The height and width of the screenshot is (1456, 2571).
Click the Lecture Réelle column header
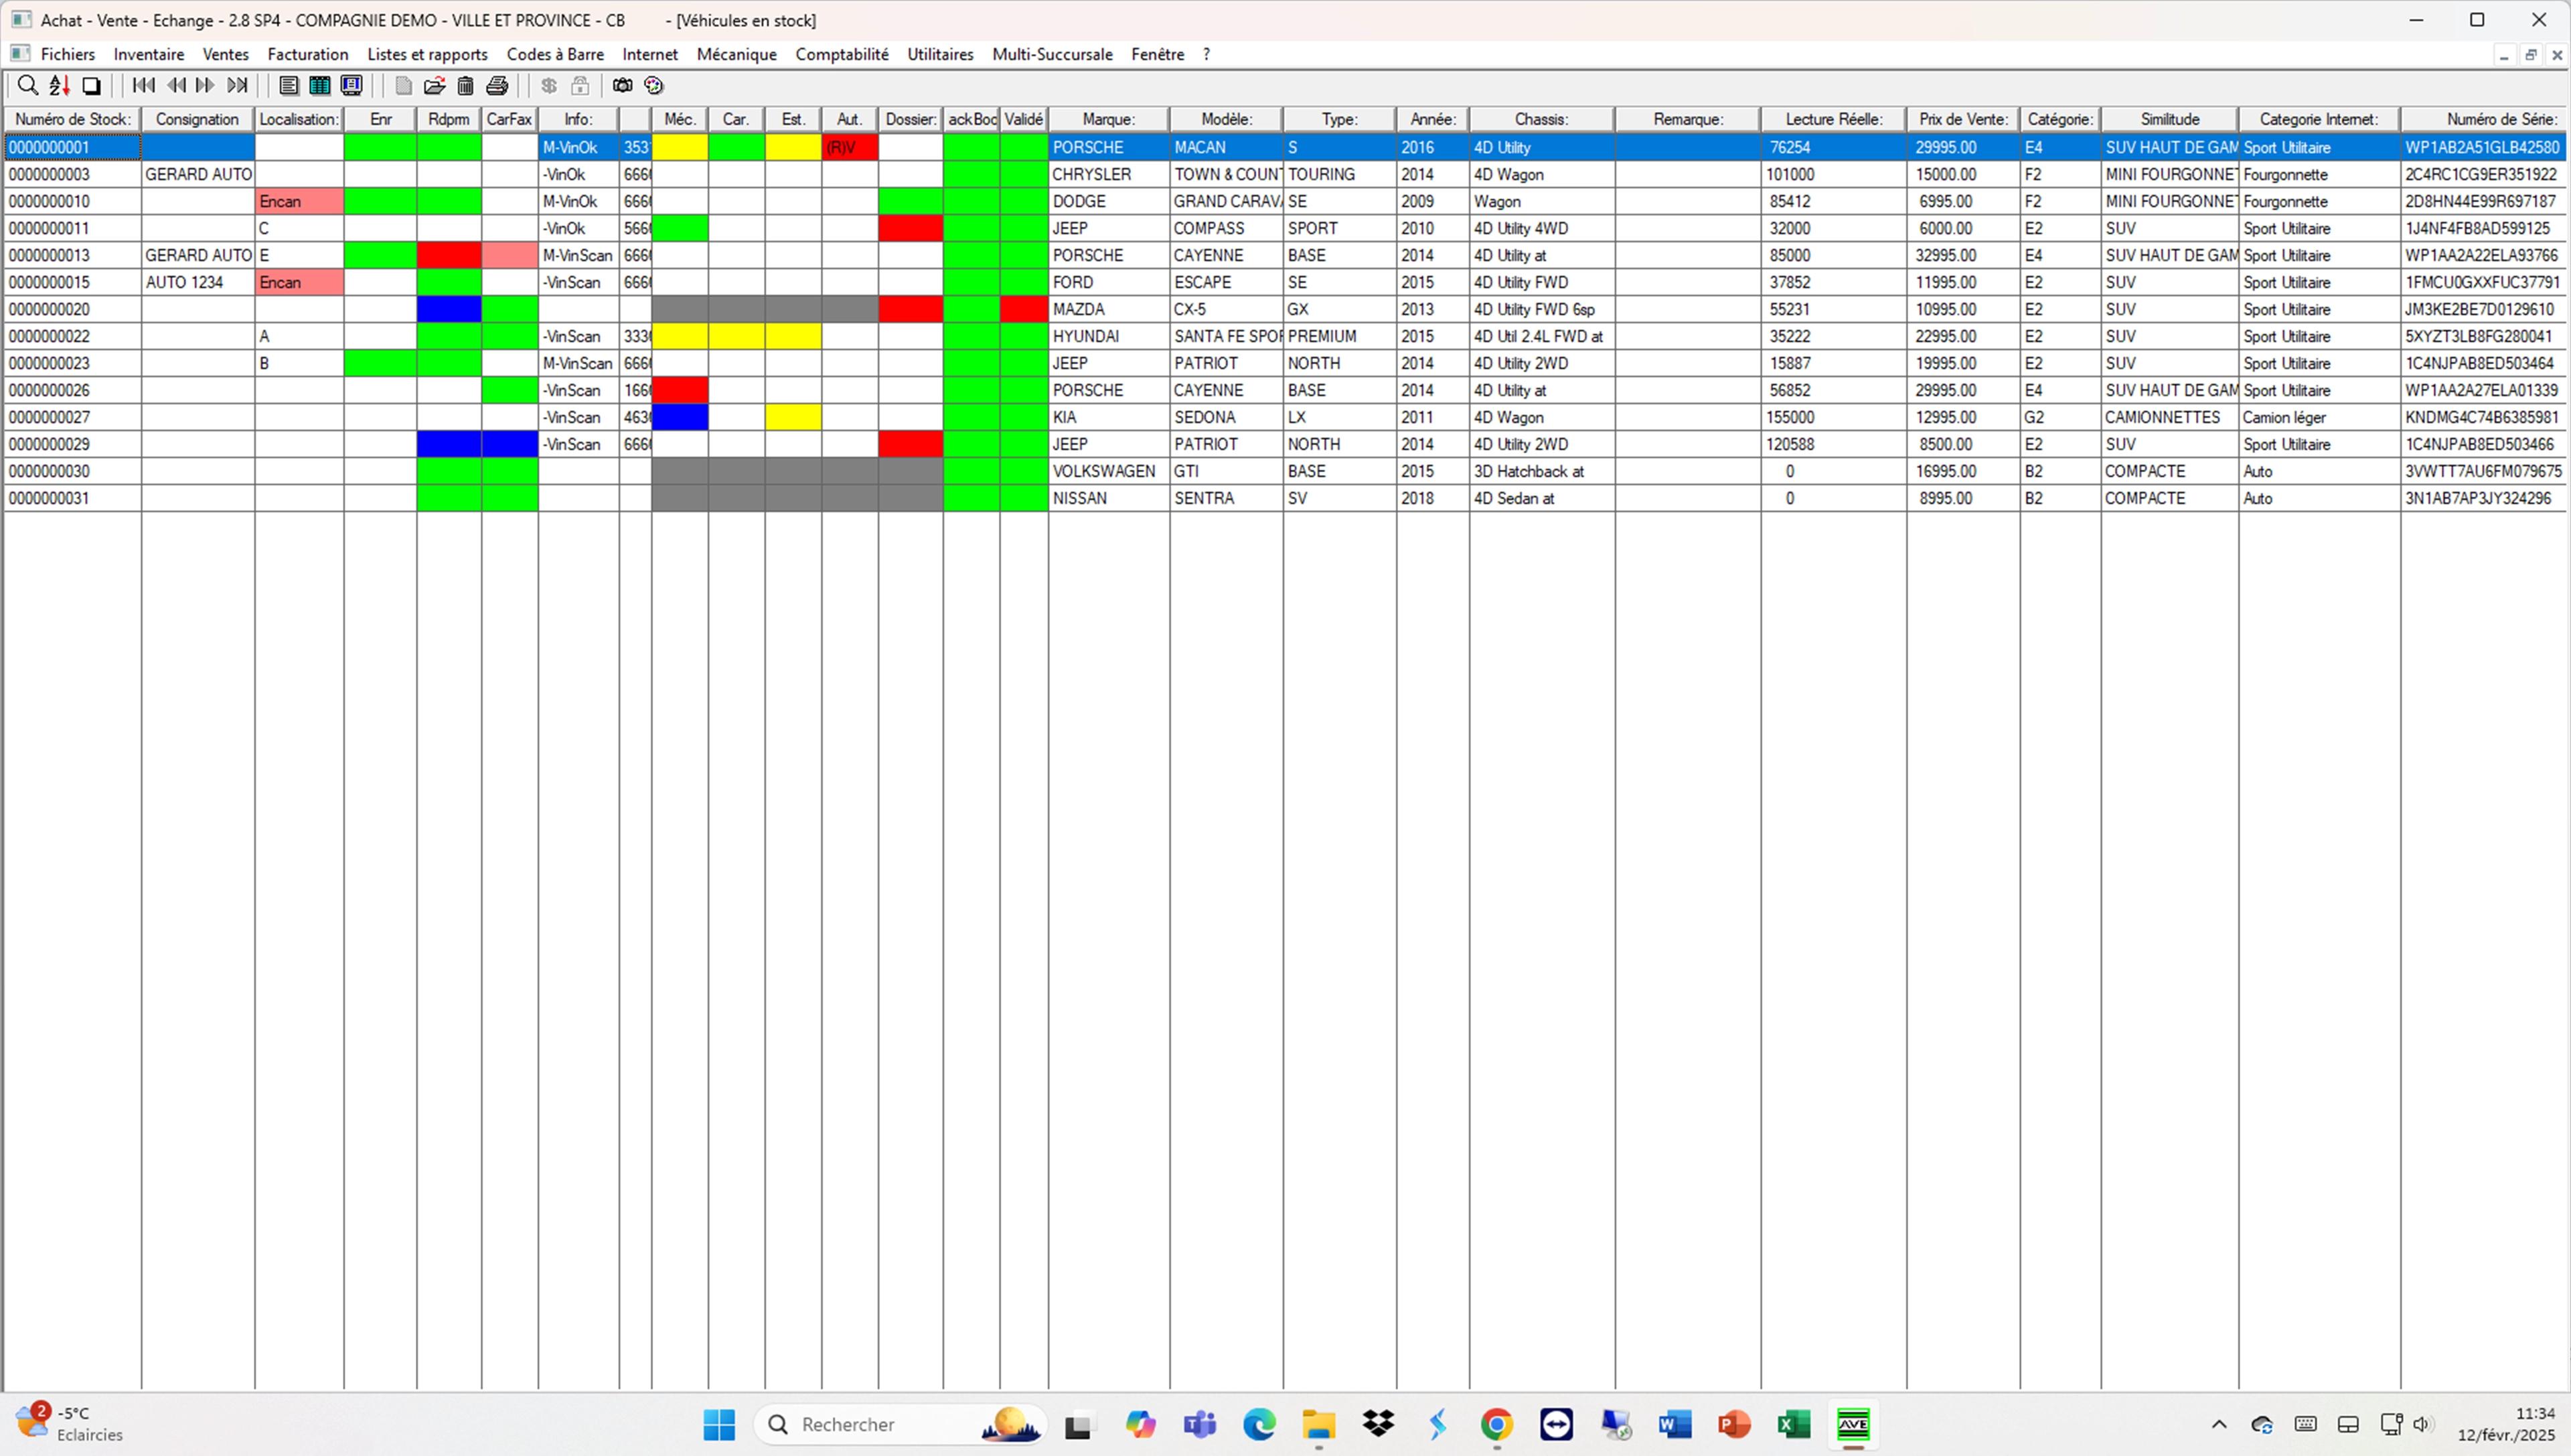(1834, 119)
